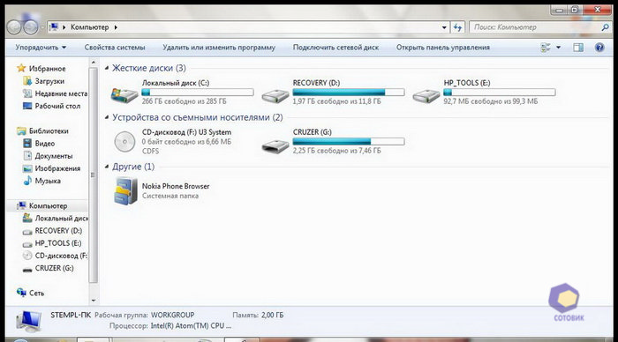
Task: Go back with the Back arrow button
Action: pyautogui.click(x=14, y=27)
